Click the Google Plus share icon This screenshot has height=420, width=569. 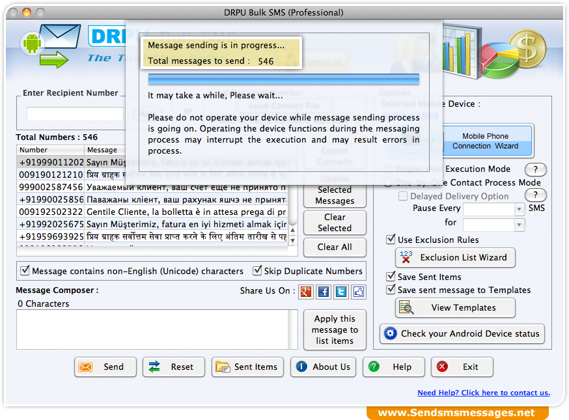[x=306, y=292]
